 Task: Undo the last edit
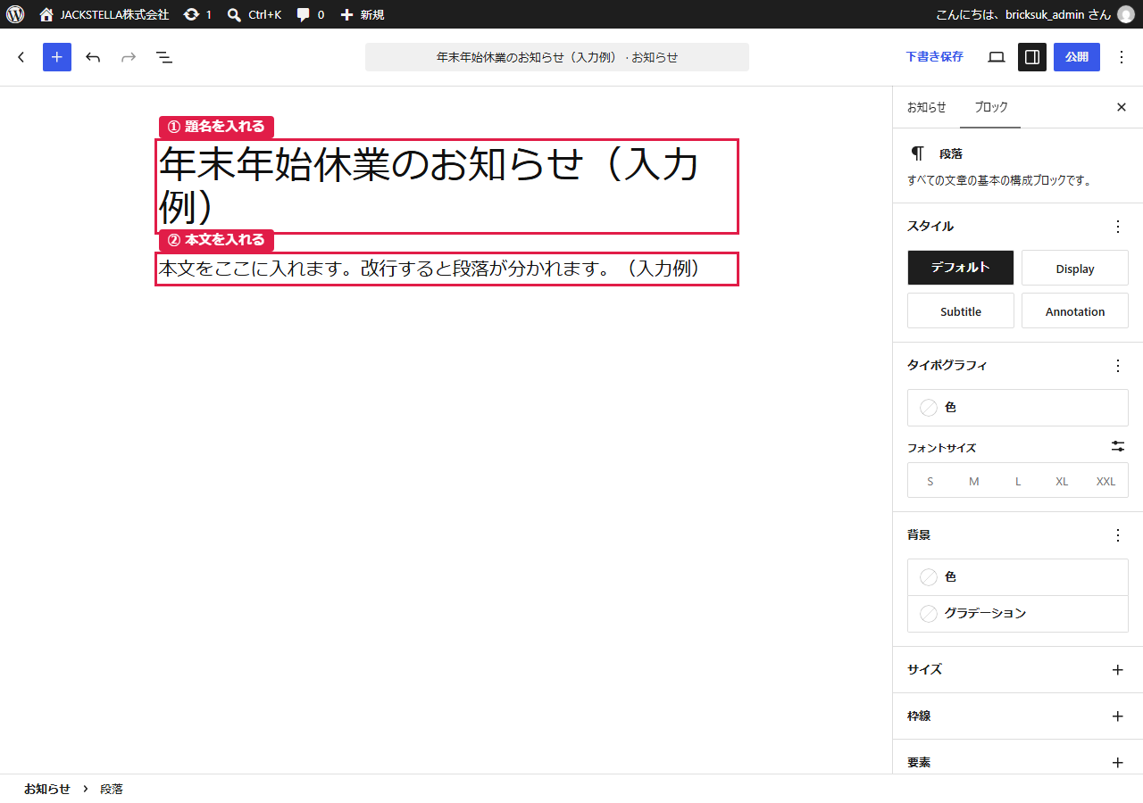tap(93, 57)
